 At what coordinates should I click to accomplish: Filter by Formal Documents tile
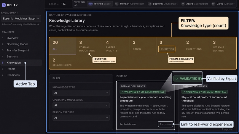[x=90, y=46]
